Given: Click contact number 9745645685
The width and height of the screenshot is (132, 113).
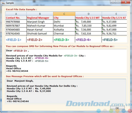Looking at the screenshot, I should point(16,30).
